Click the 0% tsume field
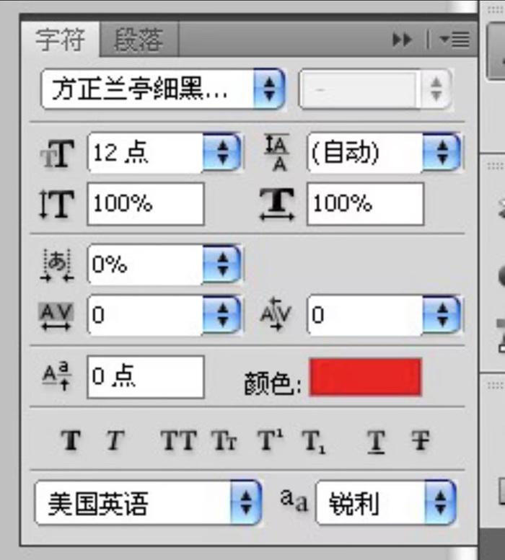This screenshot has height=560, width=505. (x=146, y=265)
